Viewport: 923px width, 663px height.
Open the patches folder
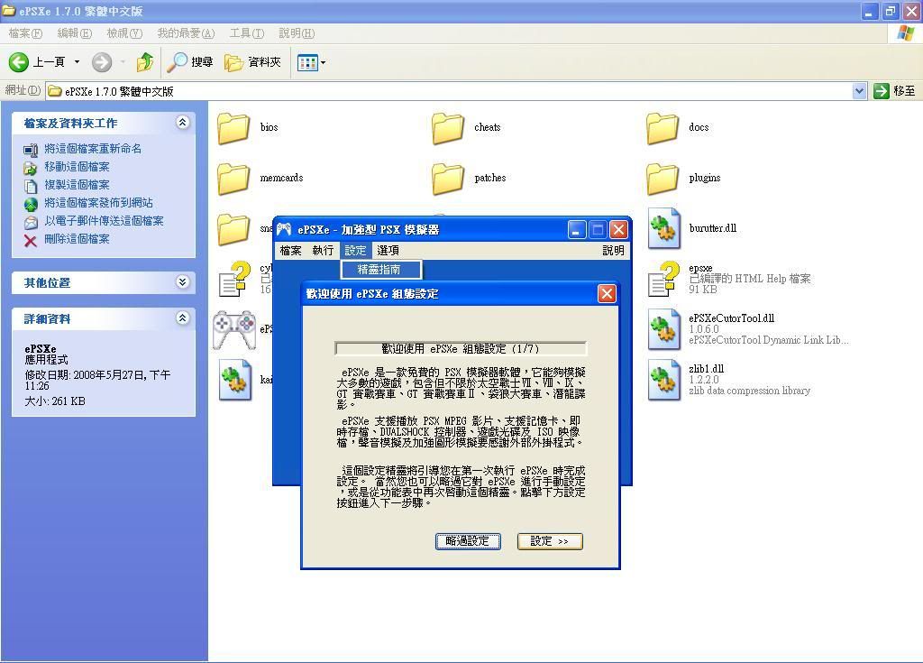click(x=448, y=179)
